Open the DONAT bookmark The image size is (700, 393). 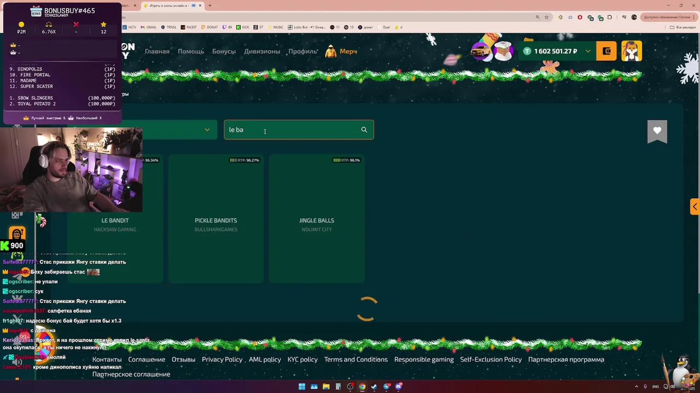210,27
